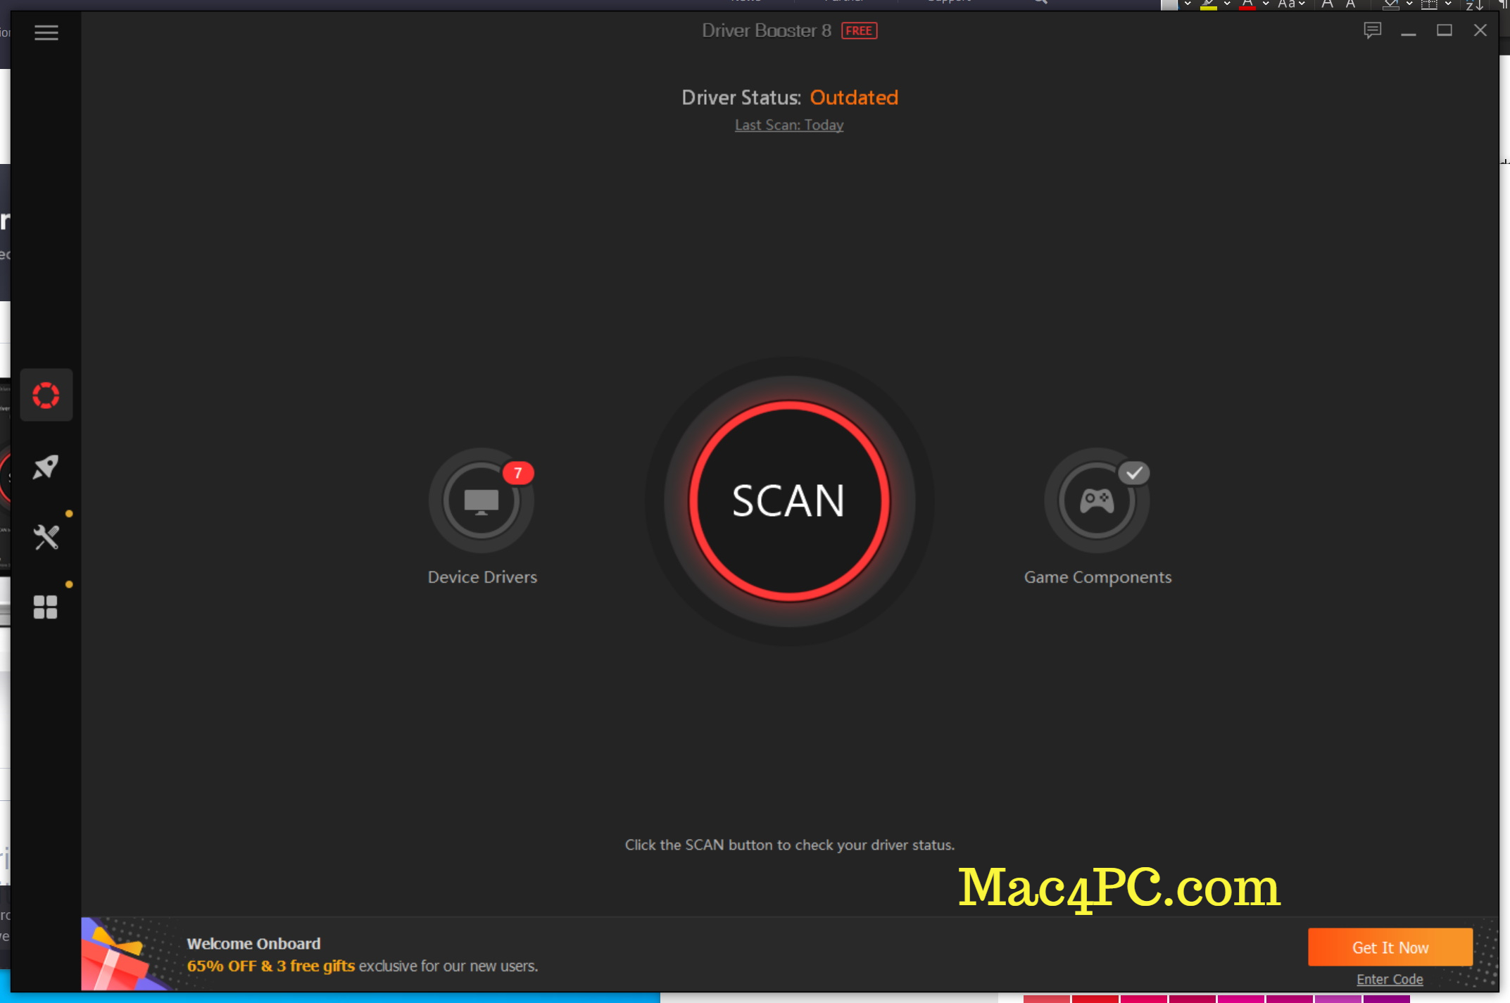The height and width of the screenshot is (1003, 1510).
Task: Open the Tools wrench section in the sidebar
Action: coord(46,537)
